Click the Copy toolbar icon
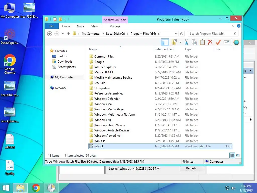The width and height of the screenshot is (257, 193). pos(194,42)
